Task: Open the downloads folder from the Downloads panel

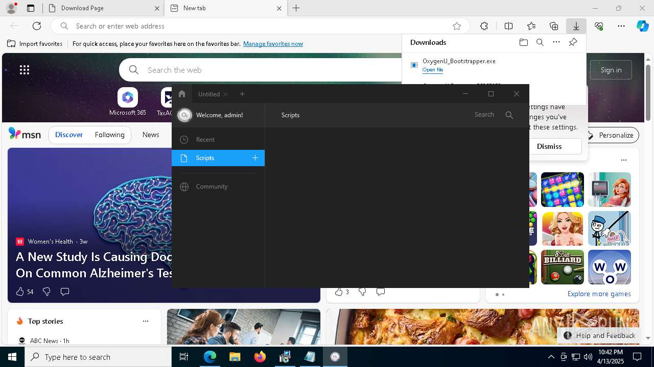Action: point(523,42)
